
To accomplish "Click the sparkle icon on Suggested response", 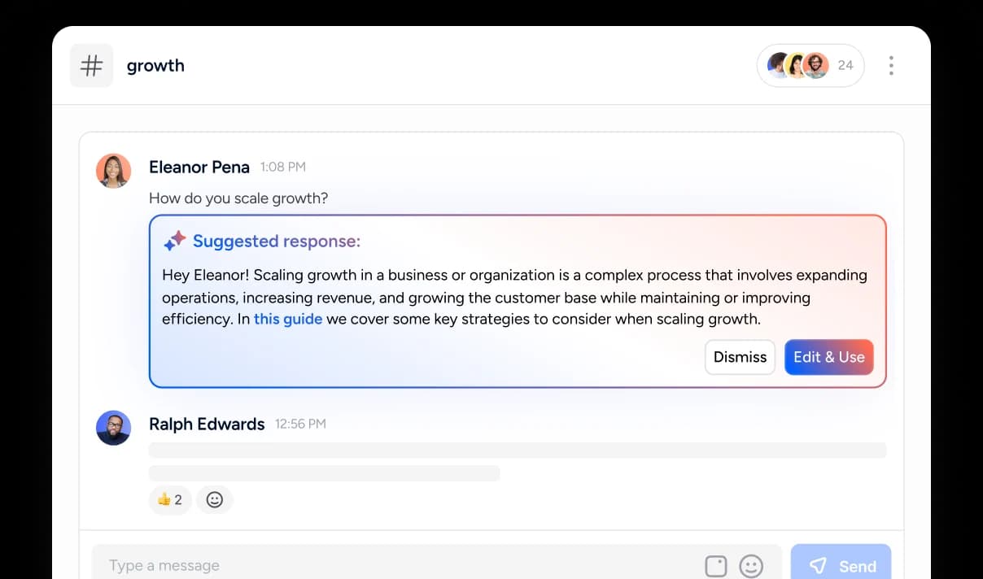I will pyautogui.click(x=174, y=241).
